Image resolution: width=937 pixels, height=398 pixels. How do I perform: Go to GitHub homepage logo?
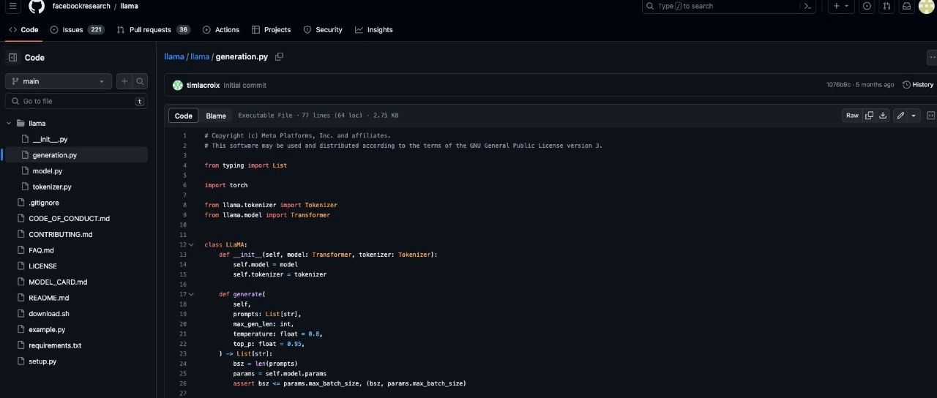click(37, 6)
